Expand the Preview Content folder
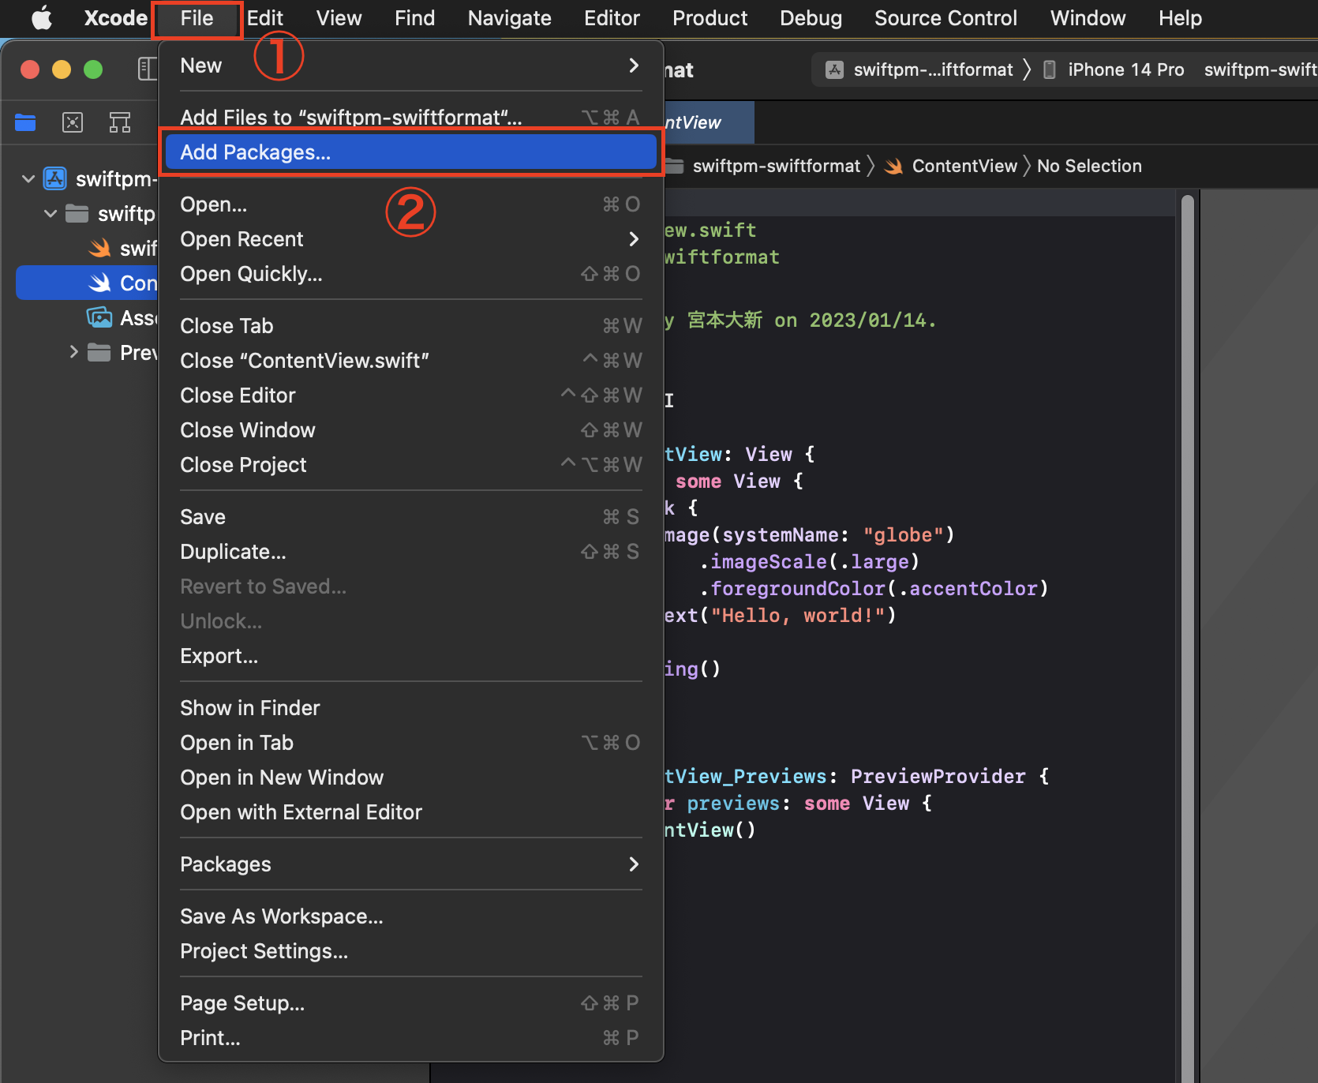The image size is (1318, 1083). point(73,352)
